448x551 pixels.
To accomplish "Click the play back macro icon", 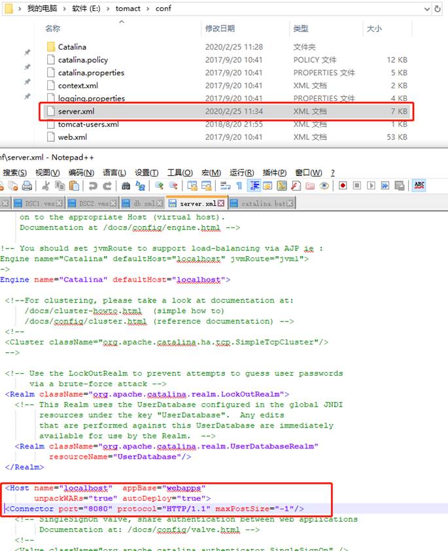I will (371, 185).
